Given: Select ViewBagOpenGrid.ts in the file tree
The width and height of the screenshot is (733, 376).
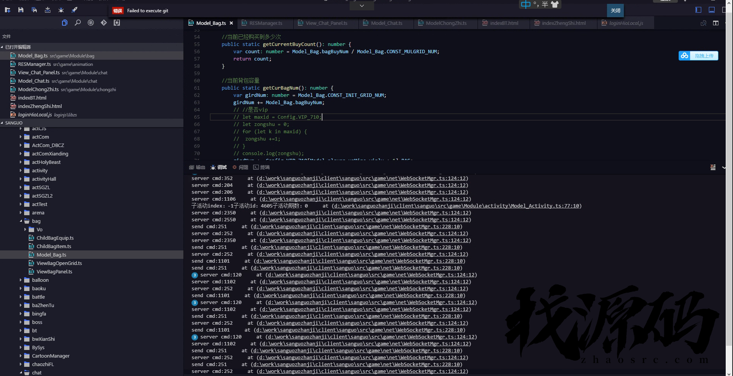Looking at the screenshot, I should point(59,263).
